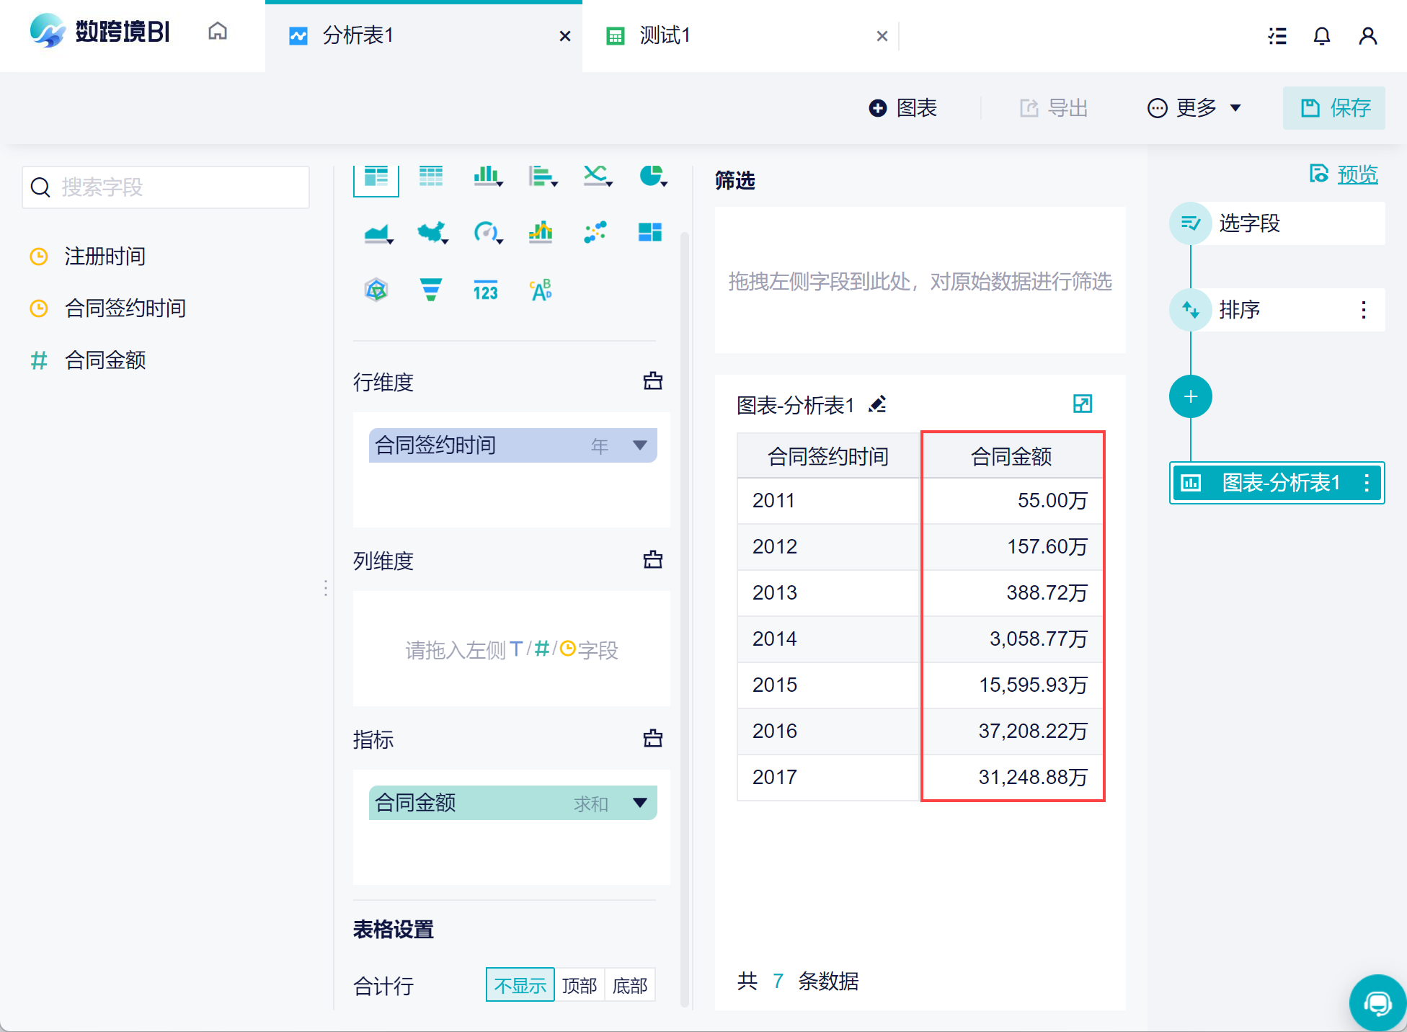Viewport: 1407px width, 1032px height.
Task: Open 合同金额 aggregation dropdown arrow
Action: (x=639, y=803)
